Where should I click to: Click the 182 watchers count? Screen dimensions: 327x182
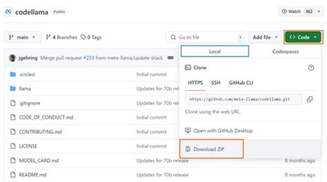pyautogui.click(x=309, y=11)
